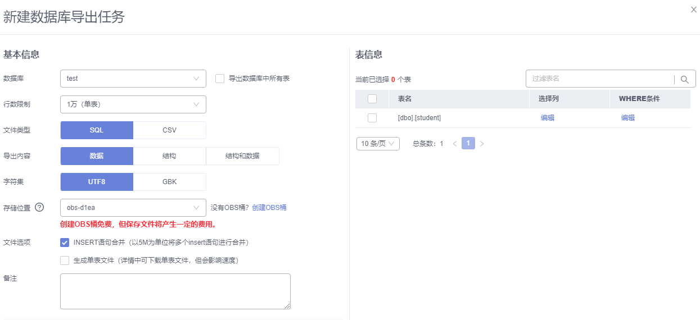The image size is (700, 320).
Task: Check 生成单表文件 option
Action: point(65,260)
